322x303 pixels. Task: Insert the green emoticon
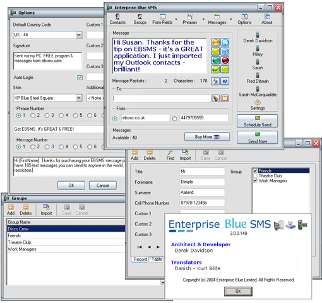tap(215, 60)
